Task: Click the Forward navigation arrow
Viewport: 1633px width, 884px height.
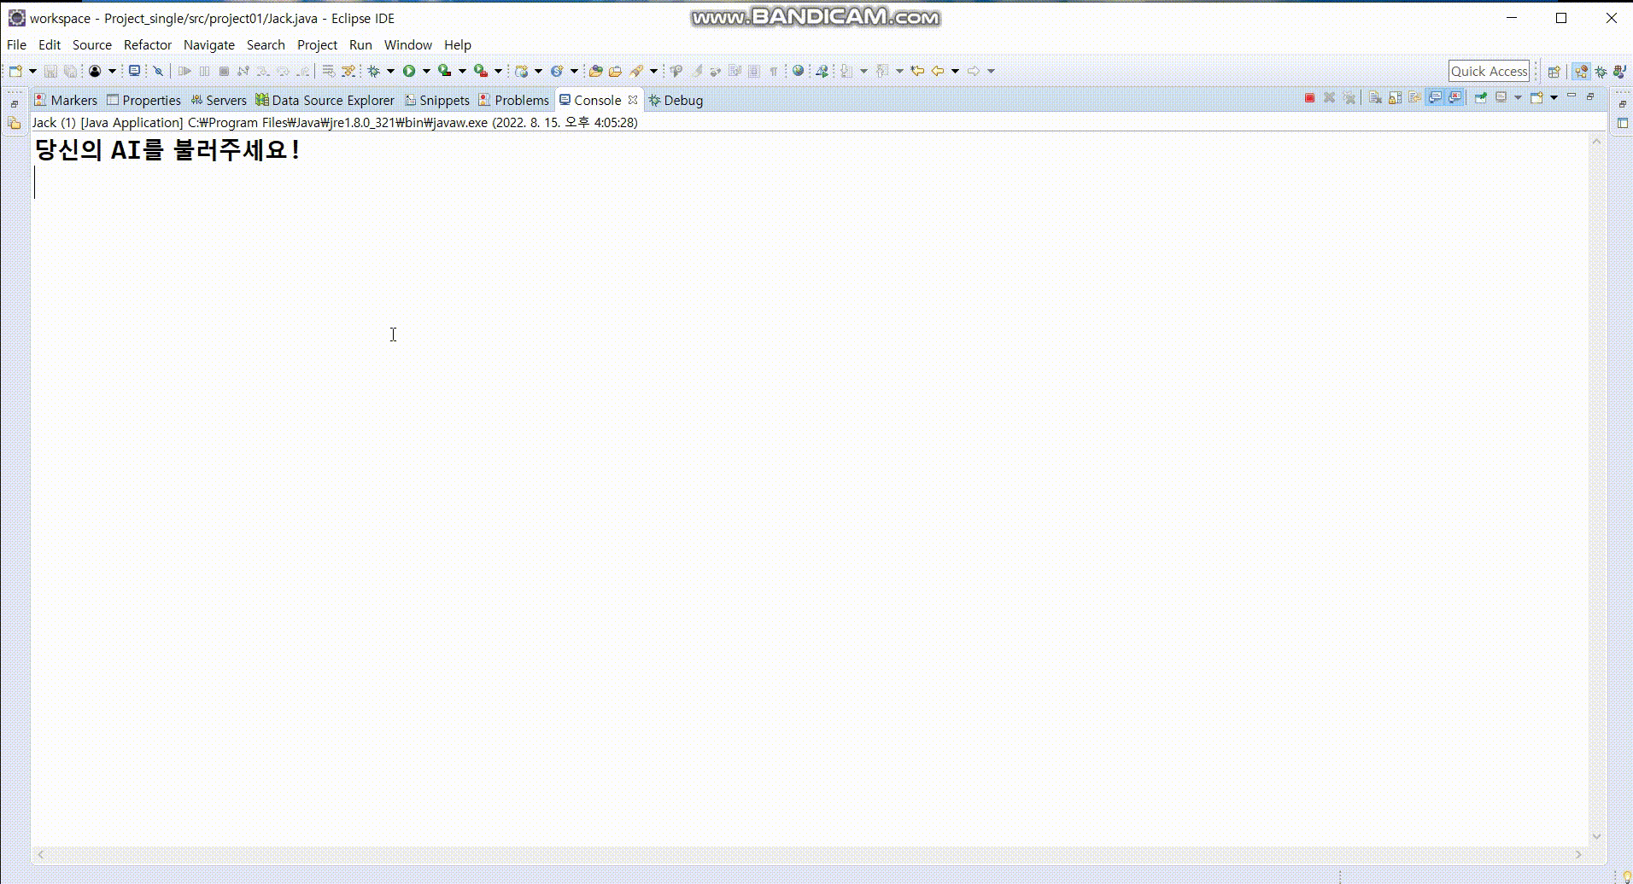Action: [x=974, y=71]
